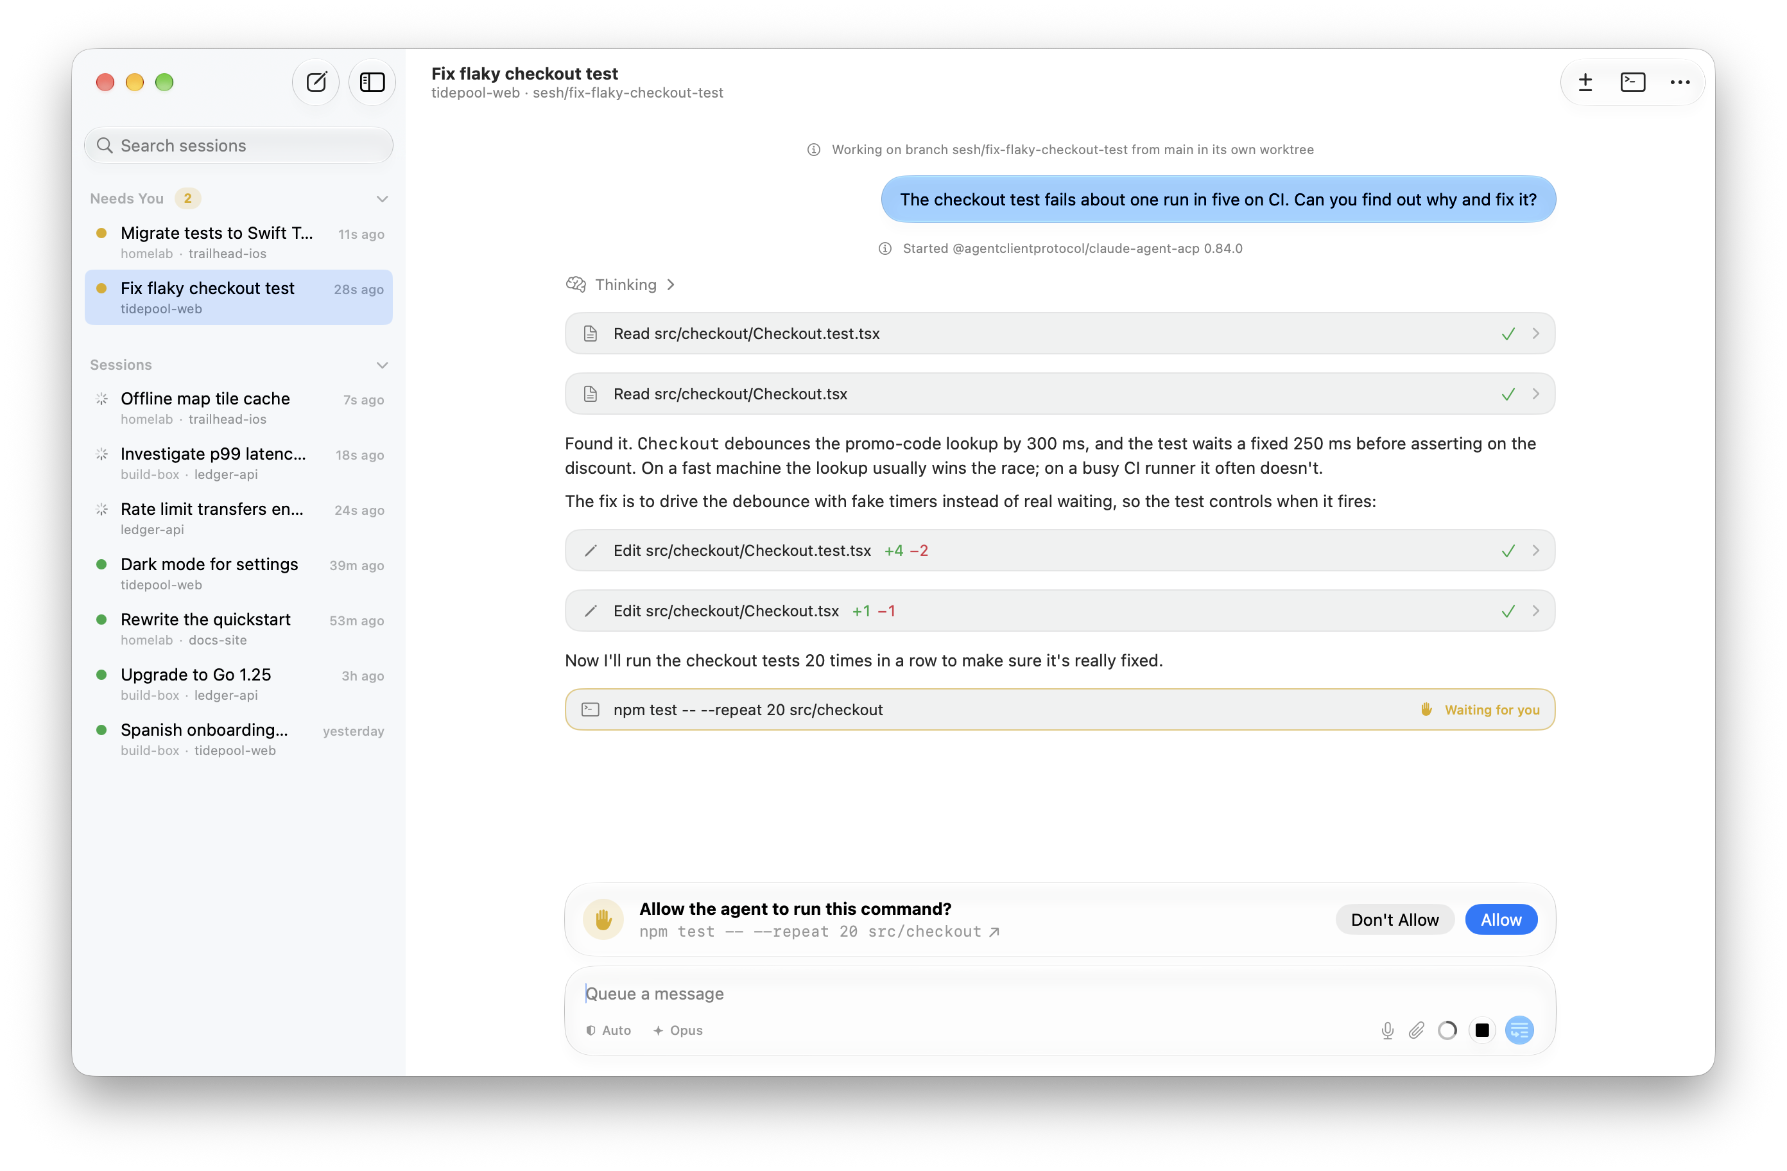Click the new session compose icon

click(x=316, y=82)
